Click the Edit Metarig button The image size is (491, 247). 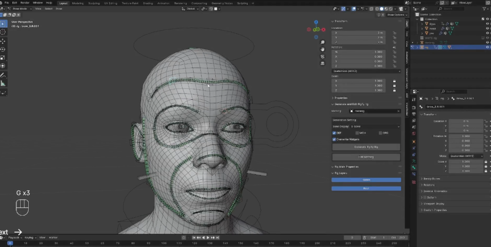(x=366, y=157)
